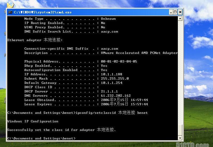Click the IP address value 10.1.1.188
Screen dimensions: 213x147
point(111,74)
